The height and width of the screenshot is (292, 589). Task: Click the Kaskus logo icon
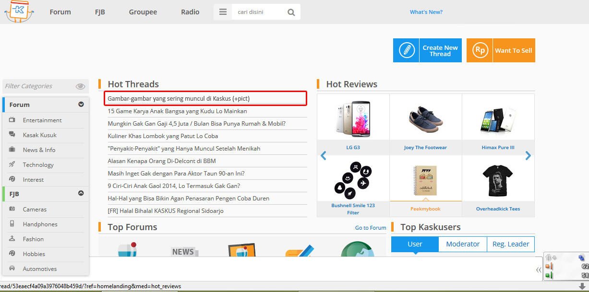point(19,11)
